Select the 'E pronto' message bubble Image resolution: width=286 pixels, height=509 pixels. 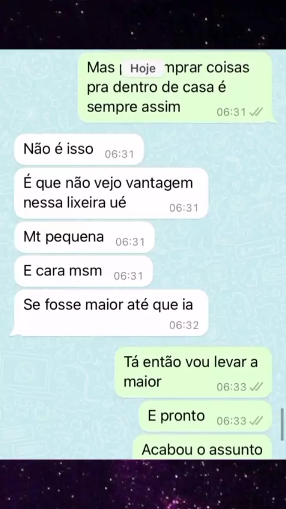(x=205, y=416)
